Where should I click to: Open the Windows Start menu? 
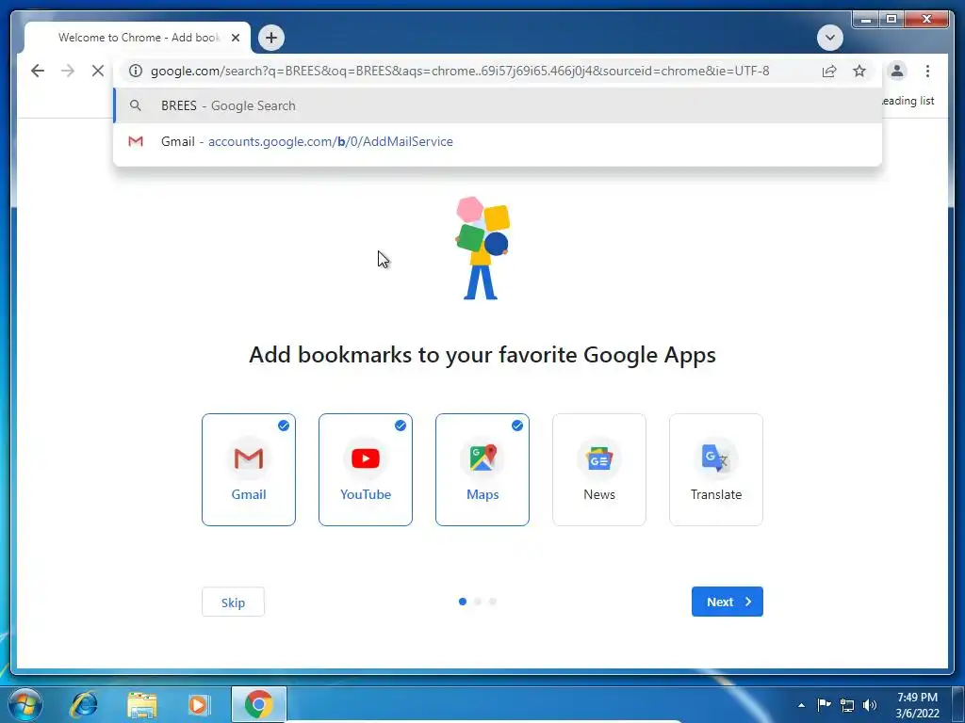pyautogui.click(x=25, y=704)
